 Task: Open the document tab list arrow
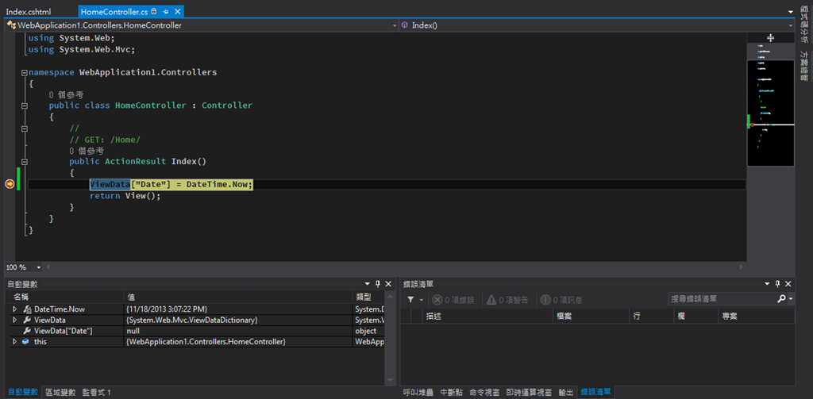(x=790, y=11)
